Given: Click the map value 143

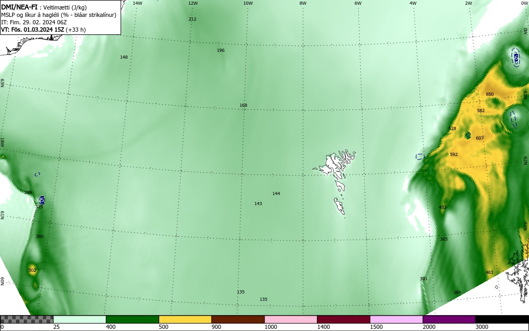Looking at the screenshot, I should click(258, 204).
